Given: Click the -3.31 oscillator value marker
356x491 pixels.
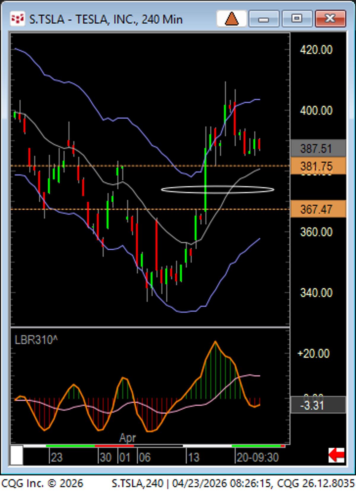Looking at the screenshot, I should [318, 405].
